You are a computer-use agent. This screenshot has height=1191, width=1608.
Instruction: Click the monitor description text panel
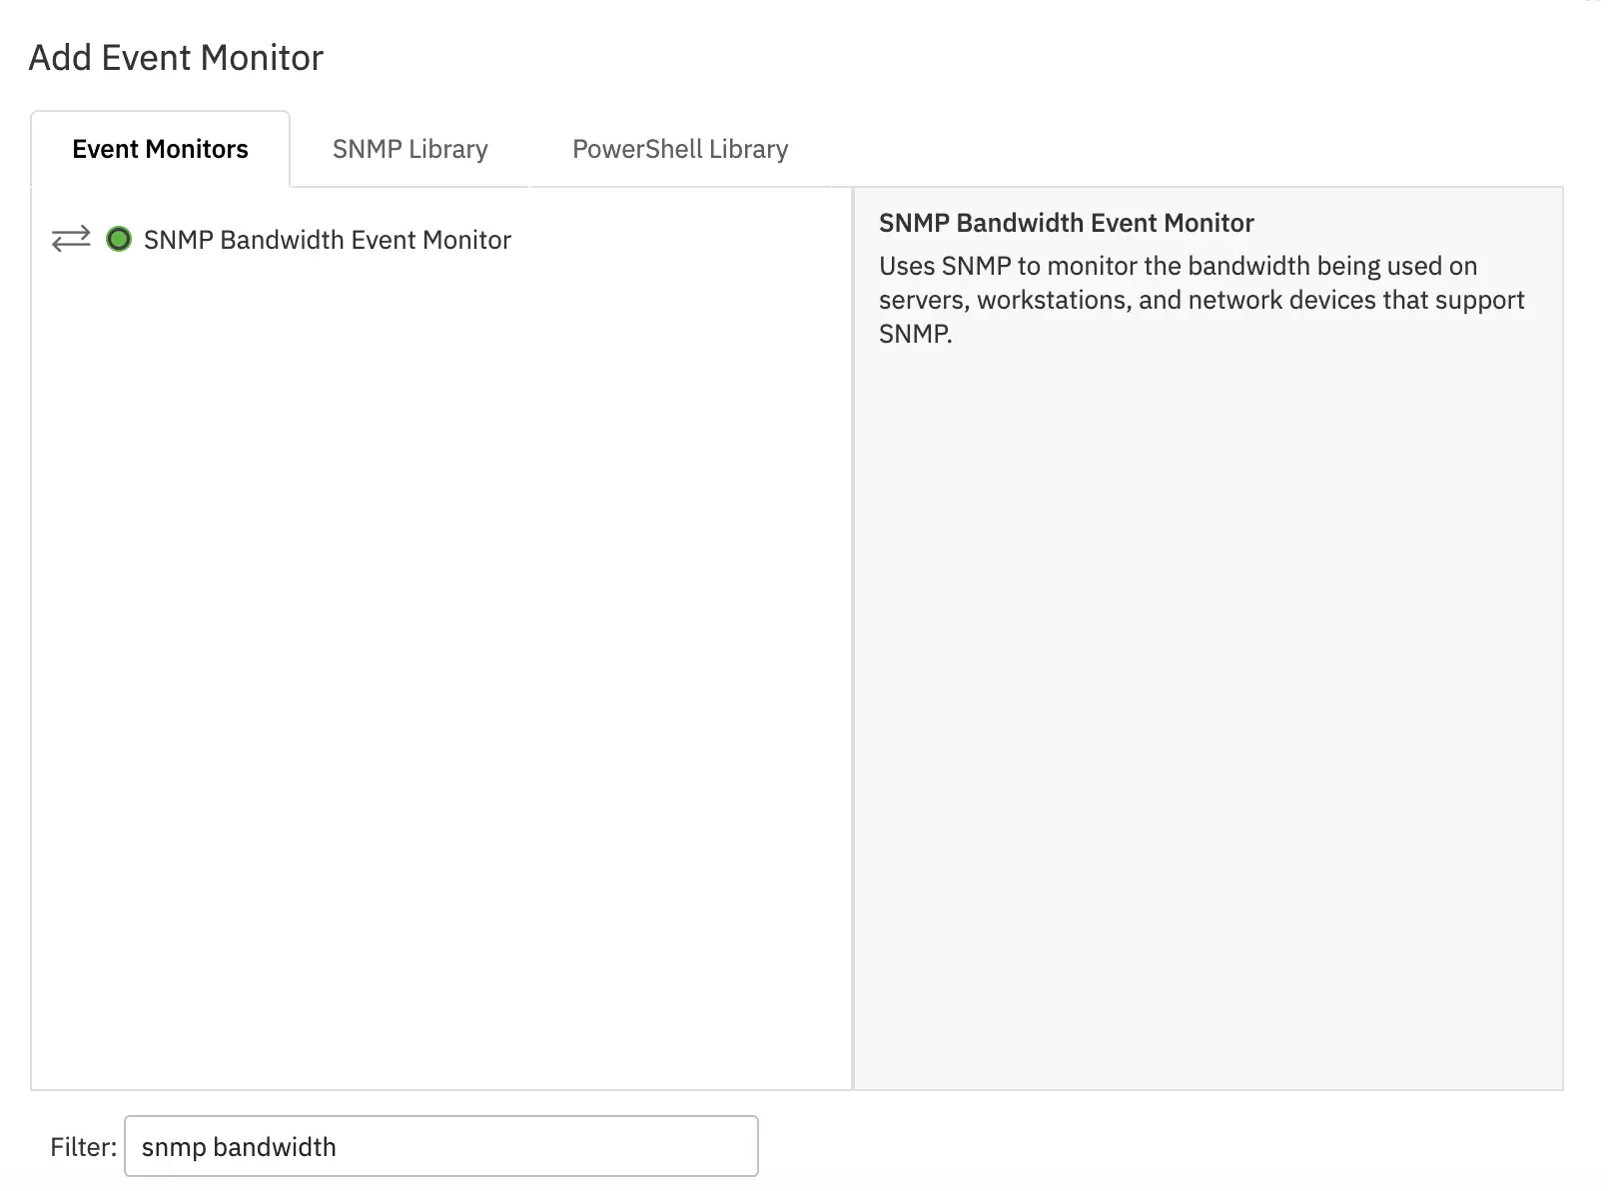(1199, 299)
